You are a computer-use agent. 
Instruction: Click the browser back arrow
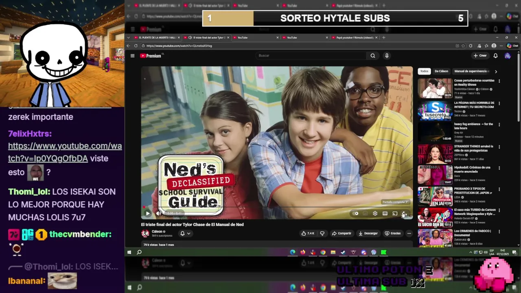pyautogui.click(x=129, y=46)
